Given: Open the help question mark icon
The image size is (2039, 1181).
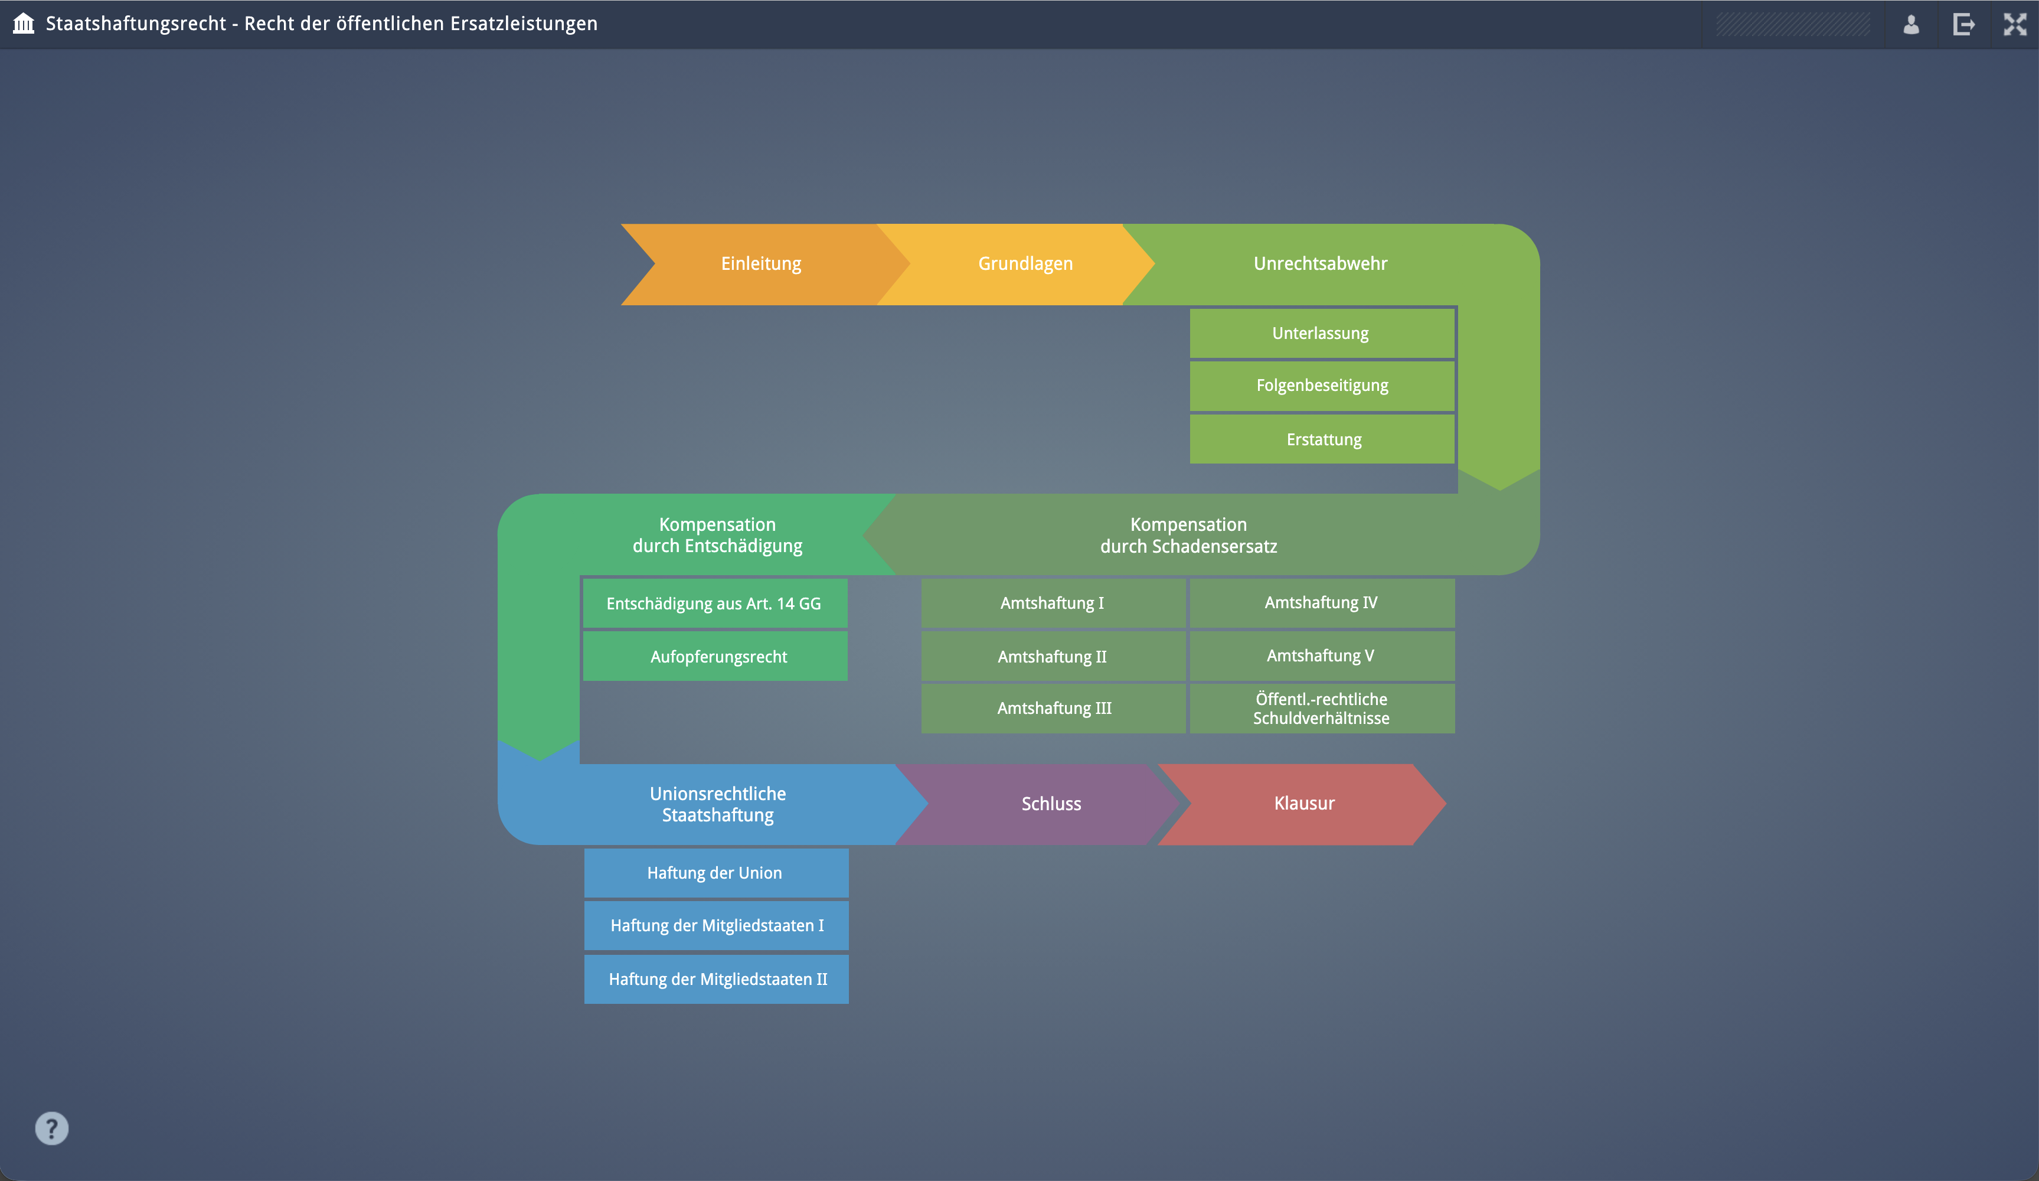Looking at the screenshot, I should click(52, 1128).
